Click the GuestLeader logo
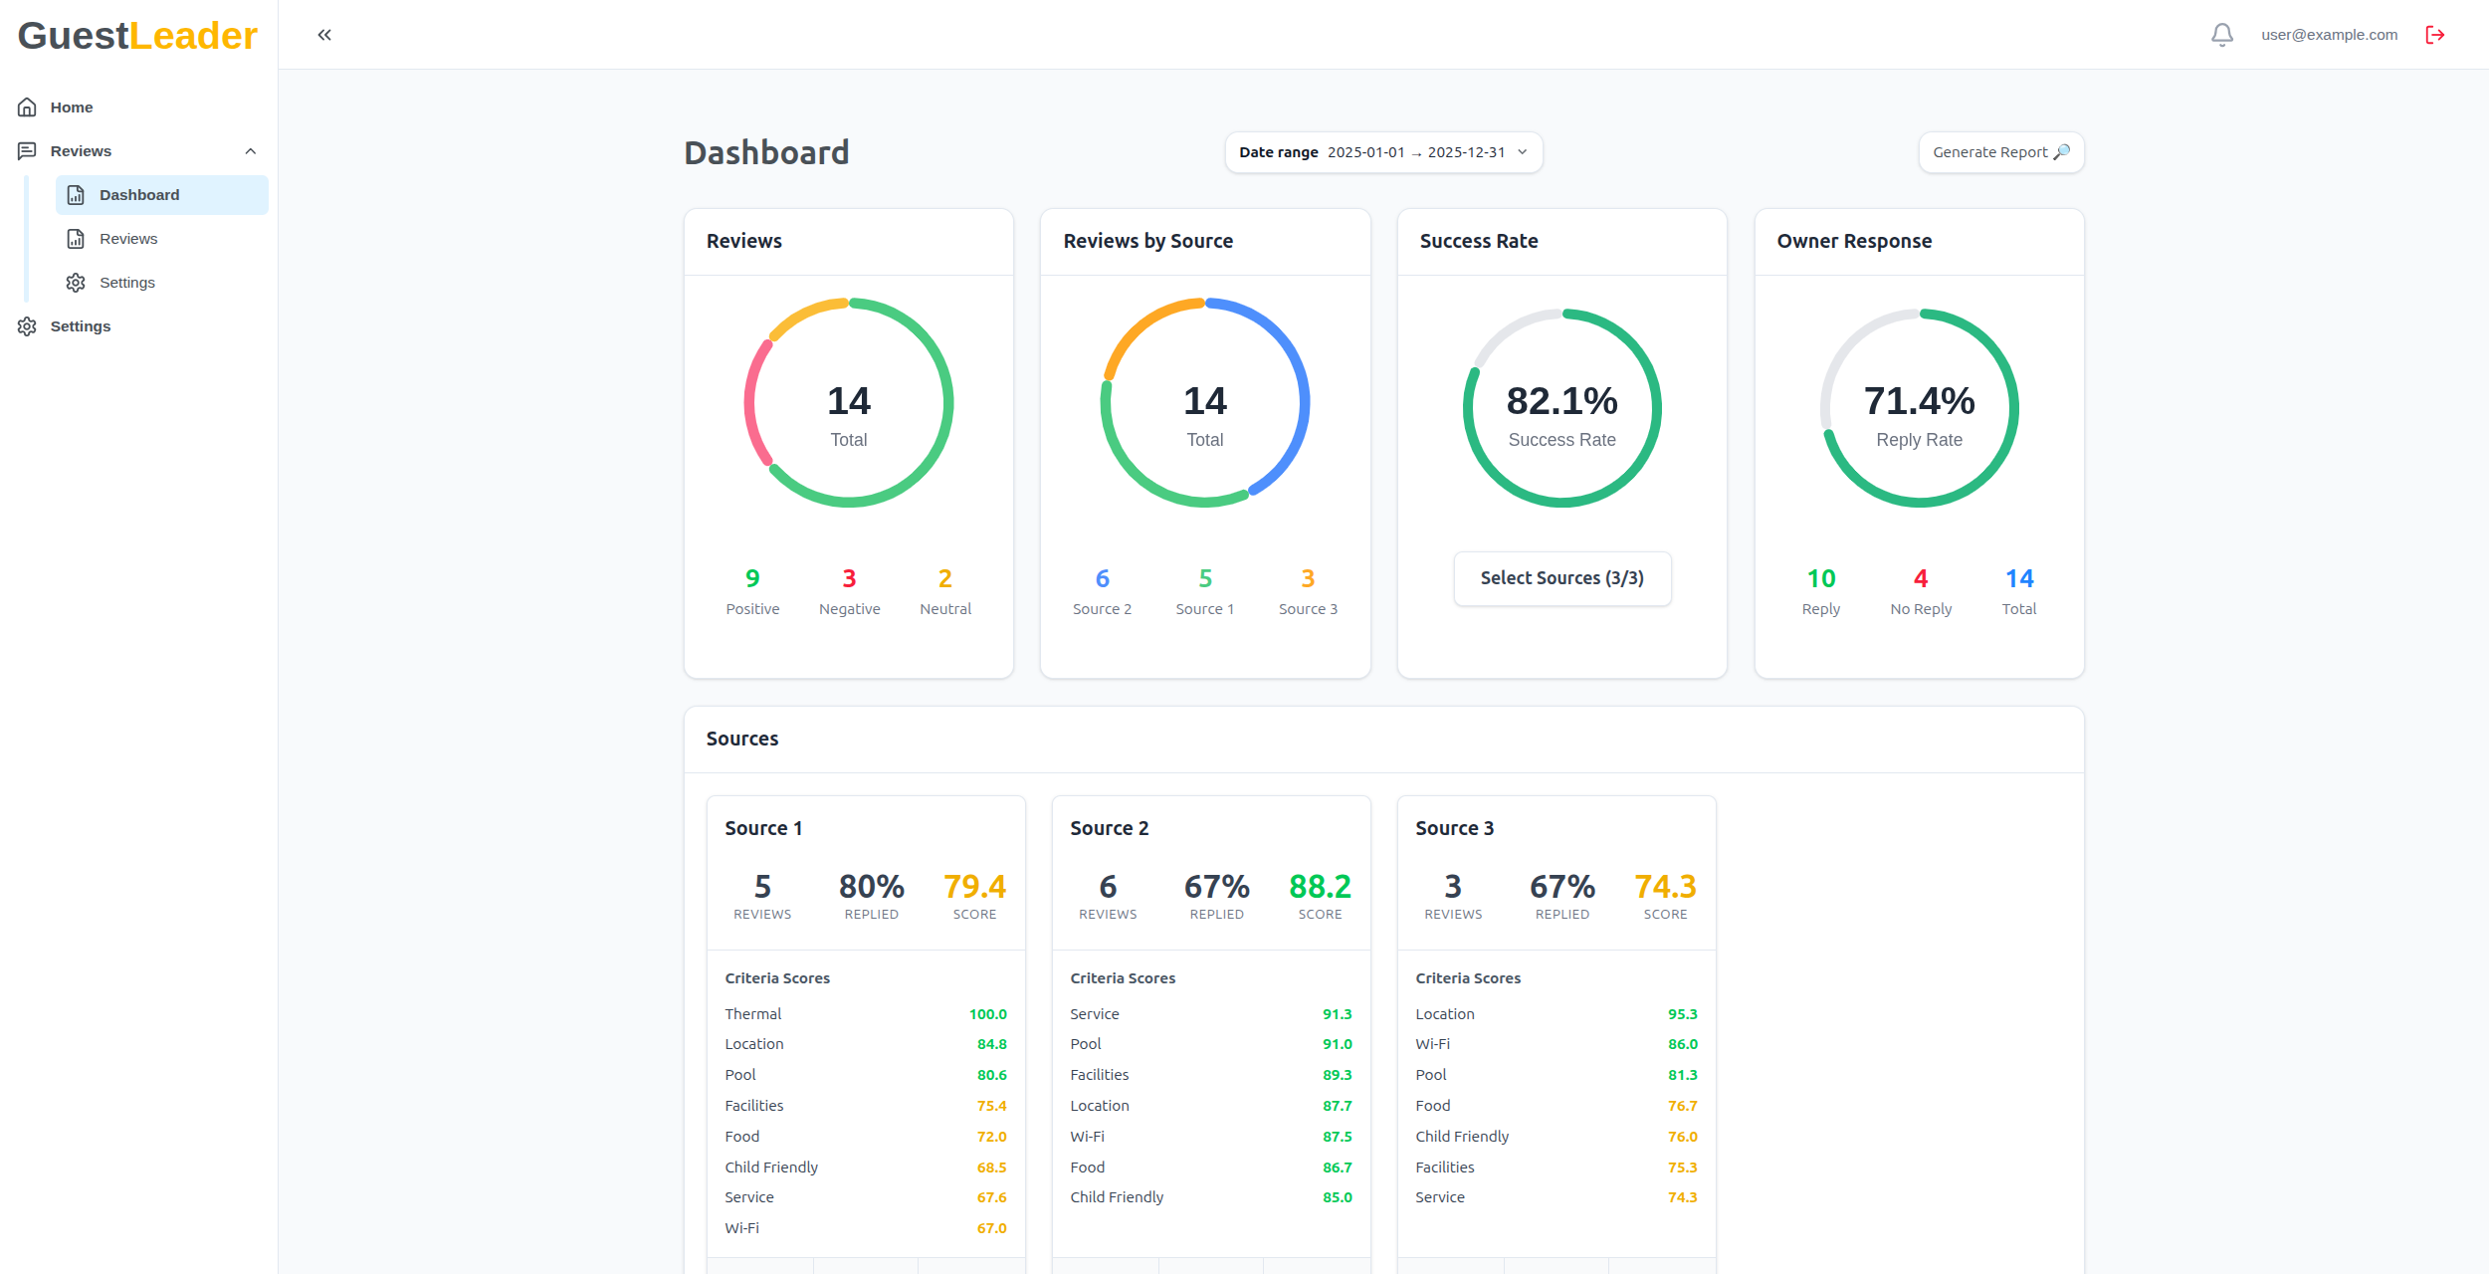This screenshot has width=2489, height=1274. click(137, 36)
